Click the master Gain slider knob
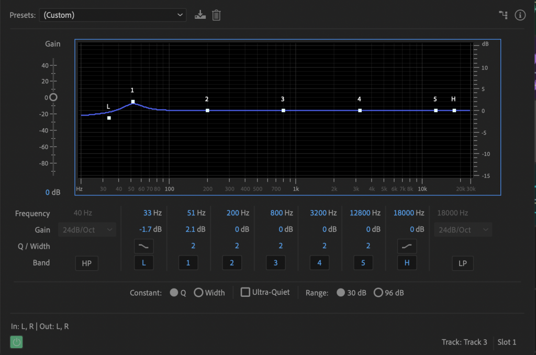Image resolution: width=536 pixels, height=355 pixels. tap(53, 97)
